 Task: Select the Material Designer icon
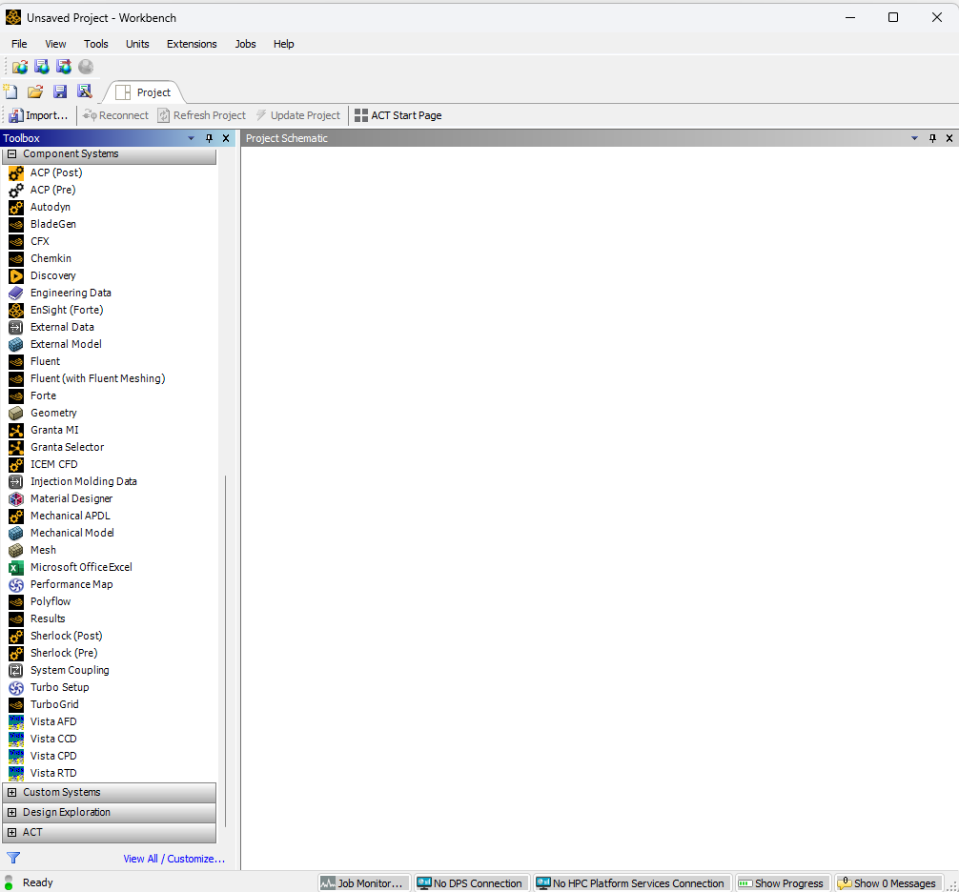coord(15,498)
